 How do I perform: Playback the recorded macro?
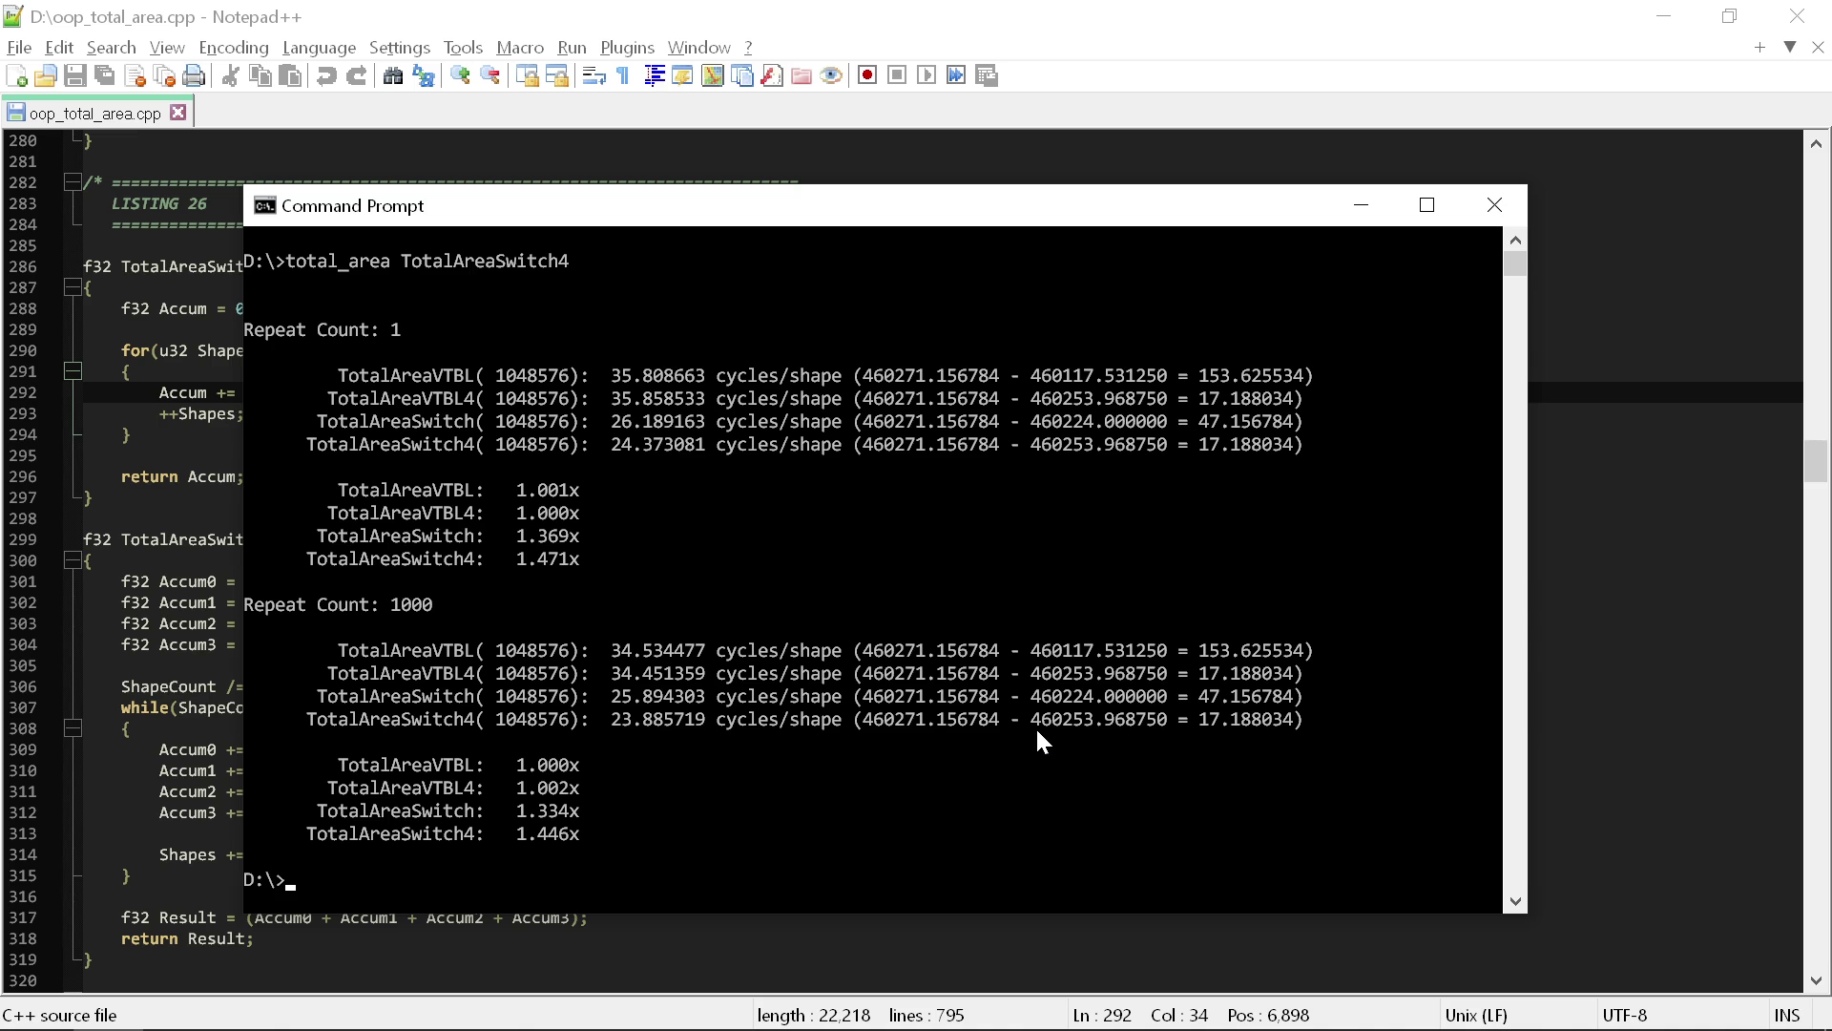927,75
